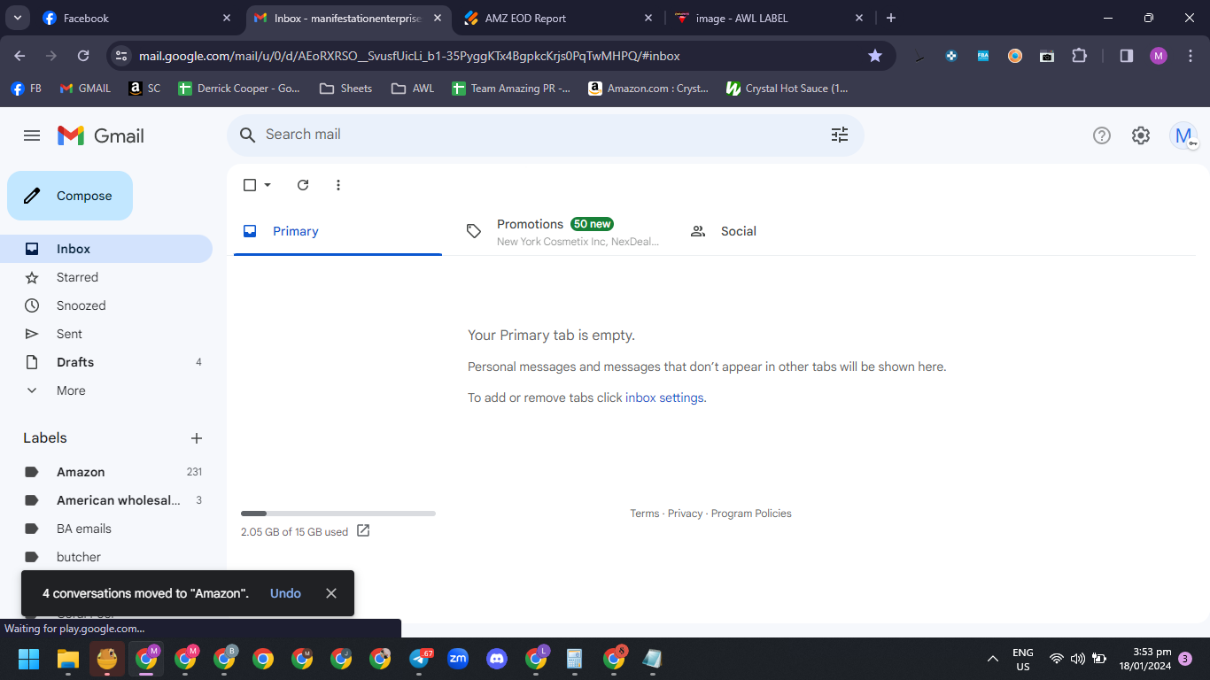Open the Snoozed folder
The height and width of the screenshot is (680, 1210).
tap(106, 305)
